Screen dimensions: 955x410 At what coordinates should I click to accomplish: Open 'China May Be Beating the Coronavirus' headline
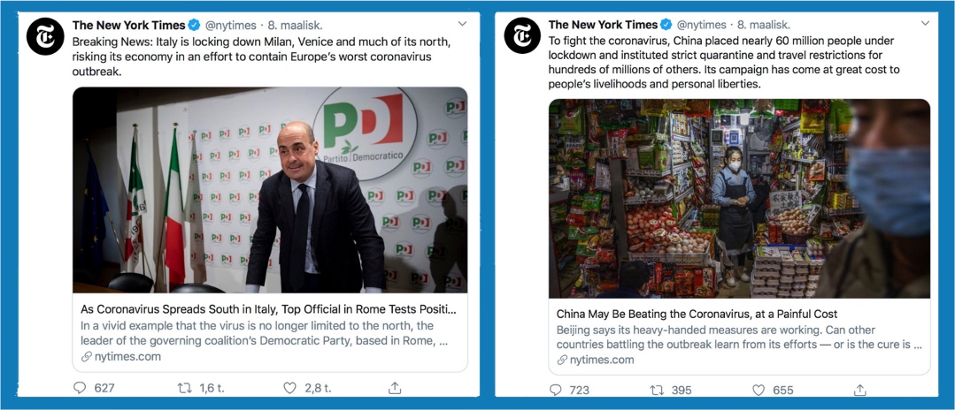click(x=697, y=314)
